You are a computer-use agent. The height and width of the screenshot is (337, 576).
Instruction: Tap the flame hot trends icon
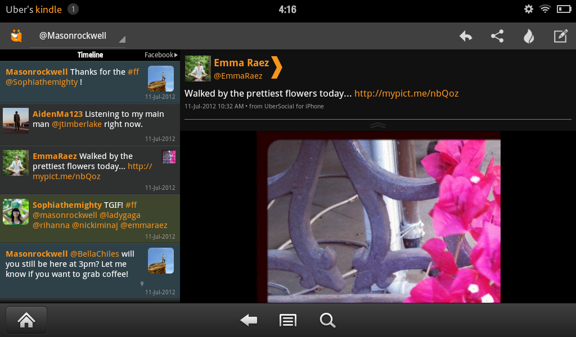(x=529, y=35)
